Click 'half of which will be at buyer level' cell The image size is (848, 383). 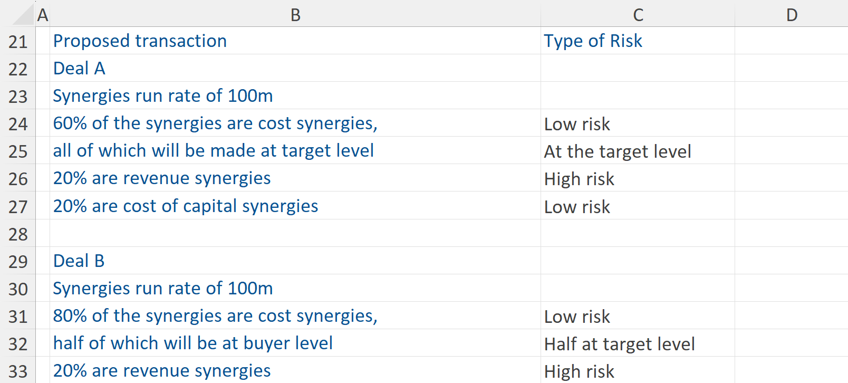193,343
